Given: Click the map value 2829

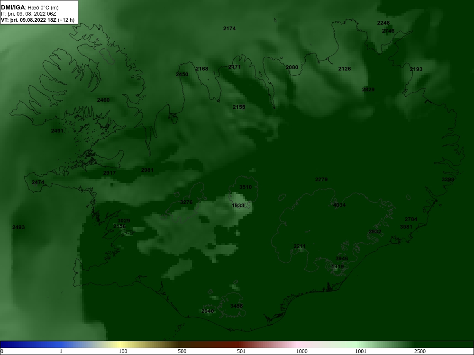Looking at the screenshot, I should 368,89.
